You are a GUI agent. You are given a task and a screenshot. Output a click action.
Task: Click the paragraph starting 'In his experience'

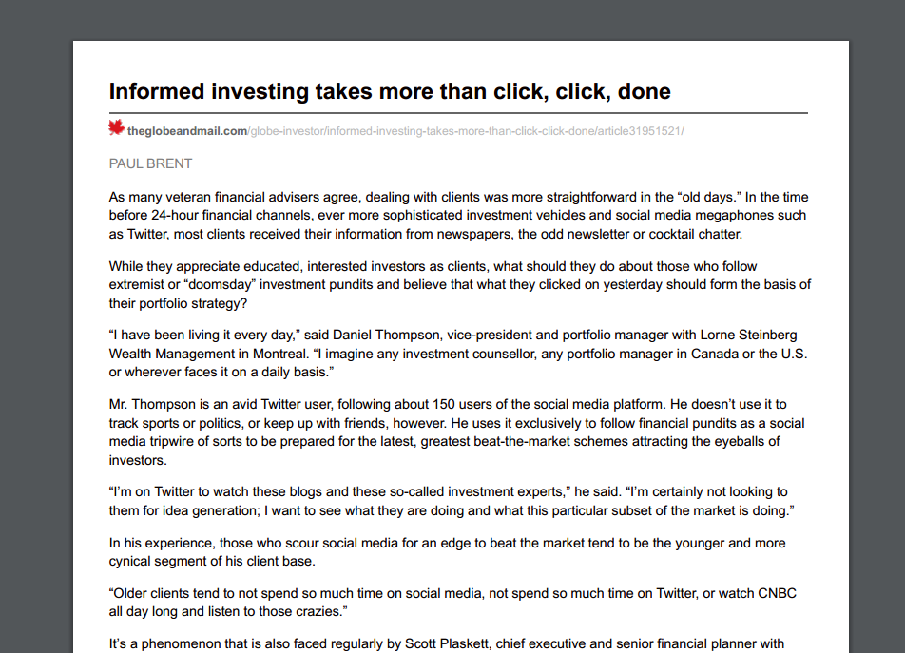tap(448, 552)
